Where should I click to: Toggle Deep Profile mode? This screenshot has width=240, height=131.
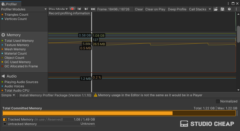tap(177, 9)
